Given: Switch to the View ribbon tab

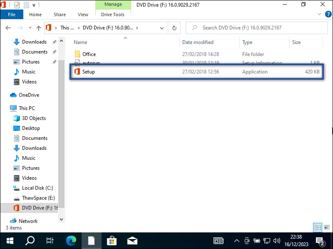Looking at the screenshot, I should coord(83,15).
